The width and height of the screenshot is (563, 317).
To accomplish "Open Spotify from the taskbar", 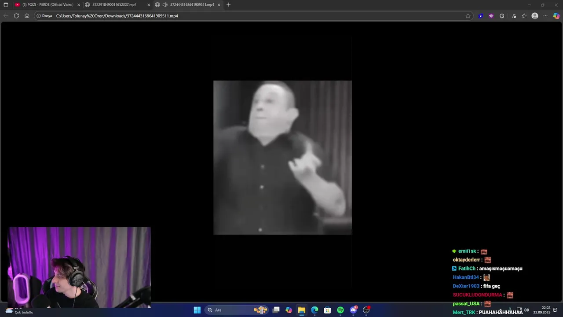I will tap(340, 310).
